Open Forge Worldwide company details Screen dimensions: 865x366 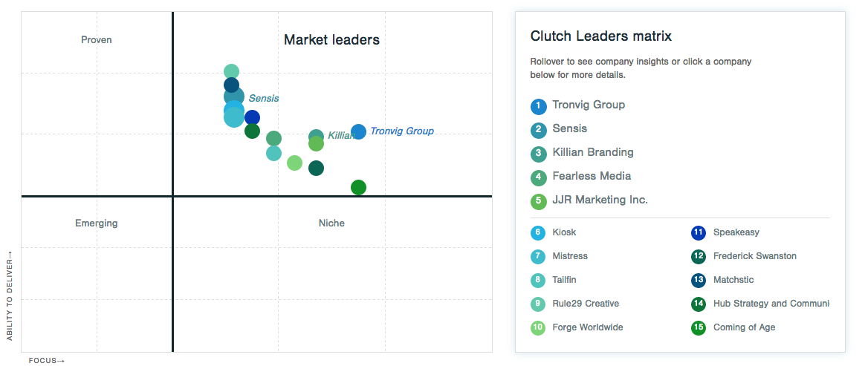point(588,327)
